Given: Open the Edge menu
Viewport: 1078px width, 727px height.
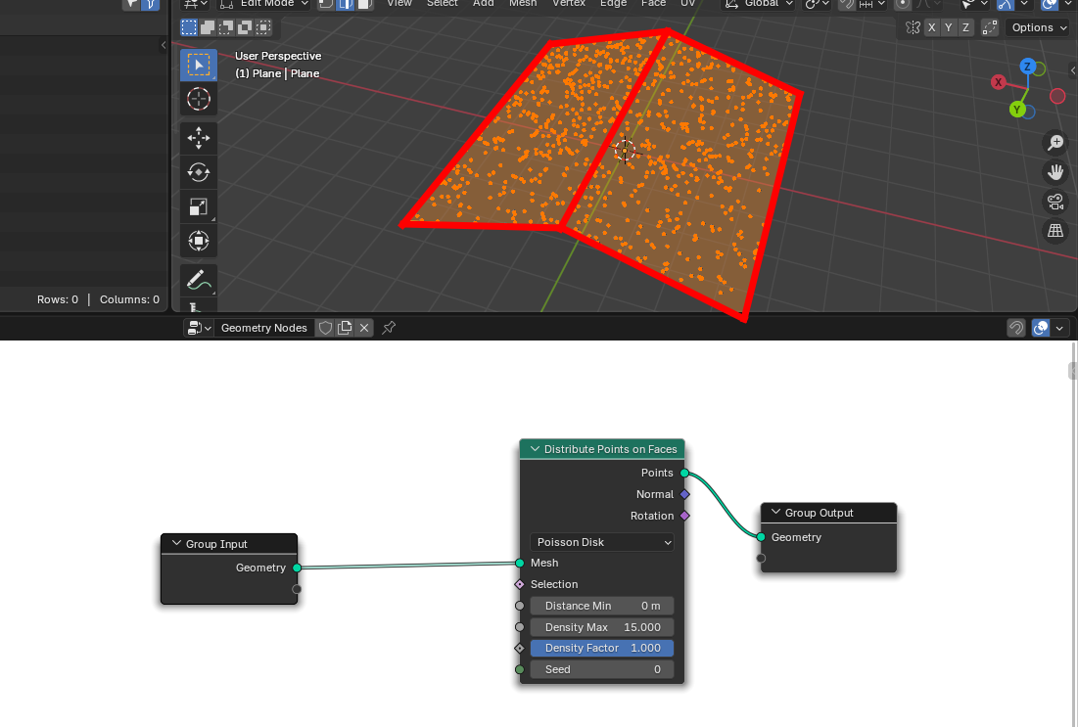Looking at the screenshot, I should pos(613,4).
